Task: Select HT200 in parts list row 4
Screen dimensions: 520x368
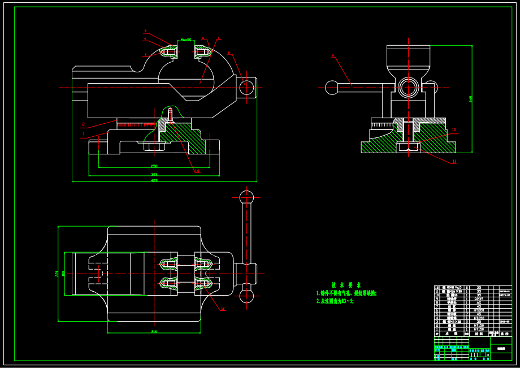Action: [x=479, y=318]
